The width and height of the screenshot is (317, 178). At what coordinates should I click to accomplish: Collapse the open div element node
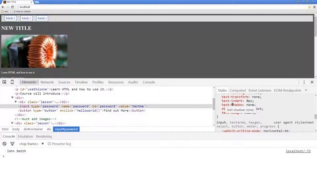pyautogui.click(x=12, y=97)
